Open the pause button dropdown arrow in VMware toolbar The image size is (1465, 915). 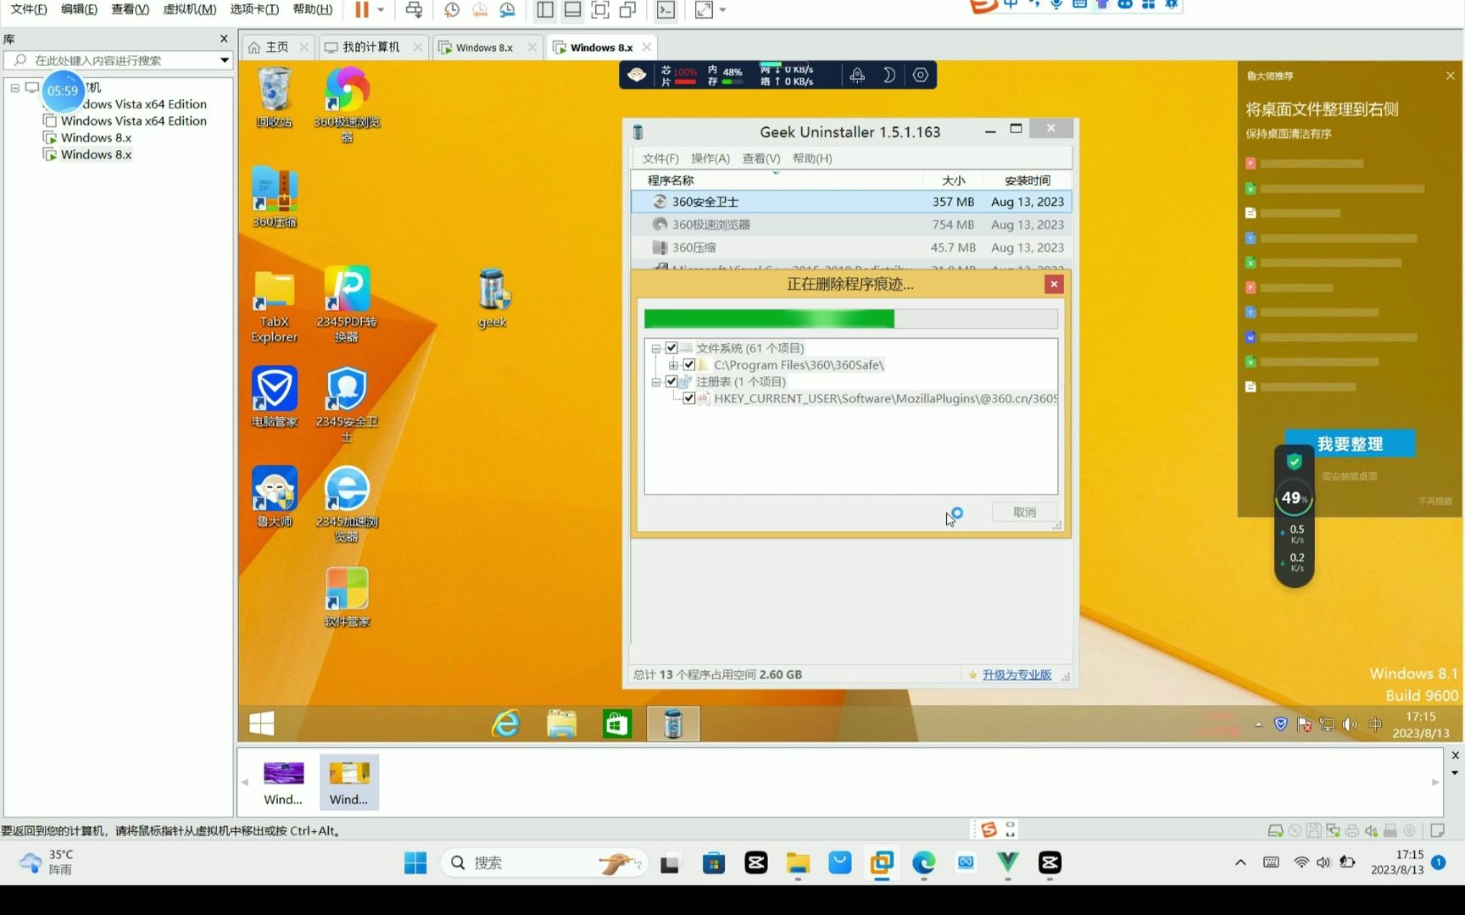point(381,10)
